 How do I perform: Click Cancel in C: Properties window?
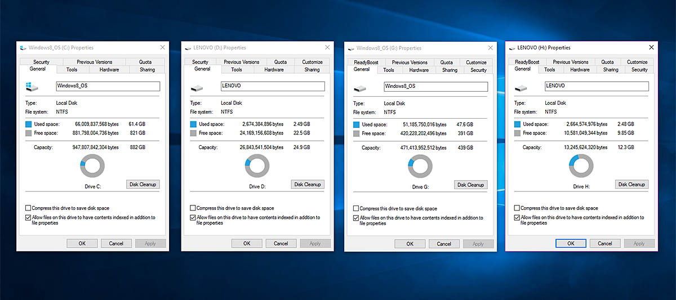[x=116, y=243]
